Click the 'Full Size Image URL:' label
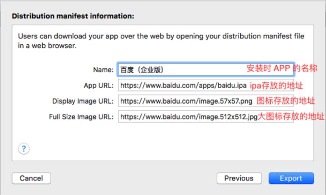 click(x=81, y=117)
